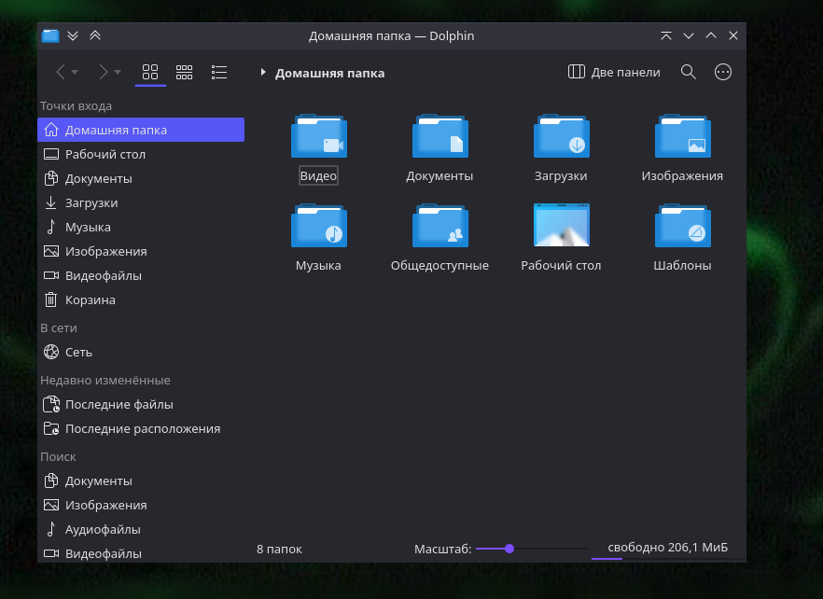Click the В сети section header
The image size is (823, 599).
(59, 328)
